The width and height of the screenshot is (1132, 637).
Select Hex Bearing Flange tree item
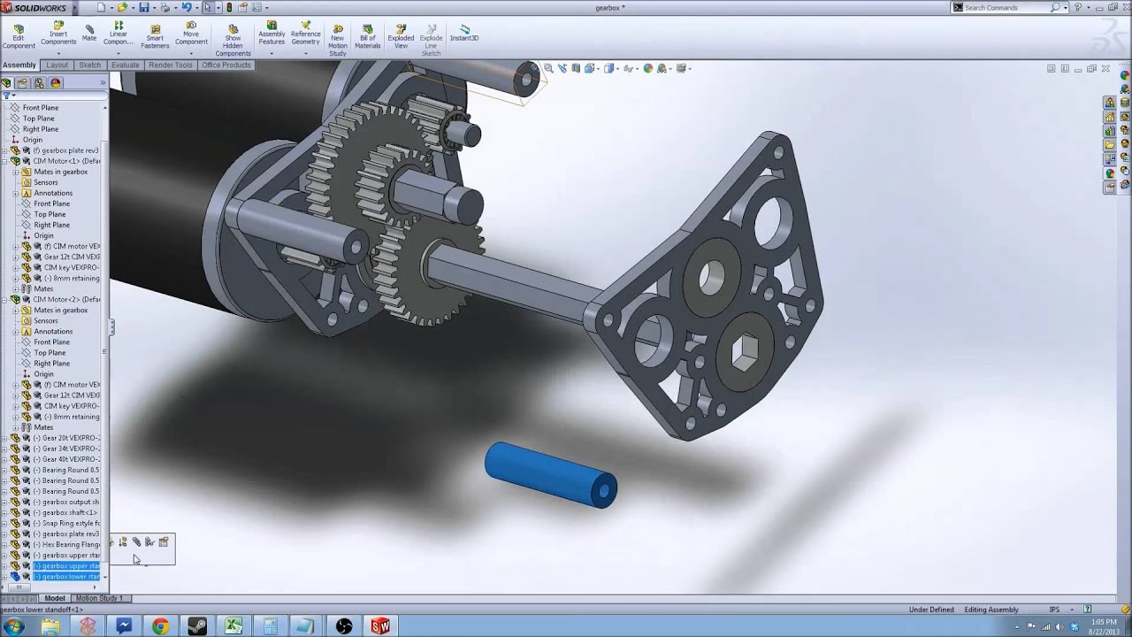(71, 544)
